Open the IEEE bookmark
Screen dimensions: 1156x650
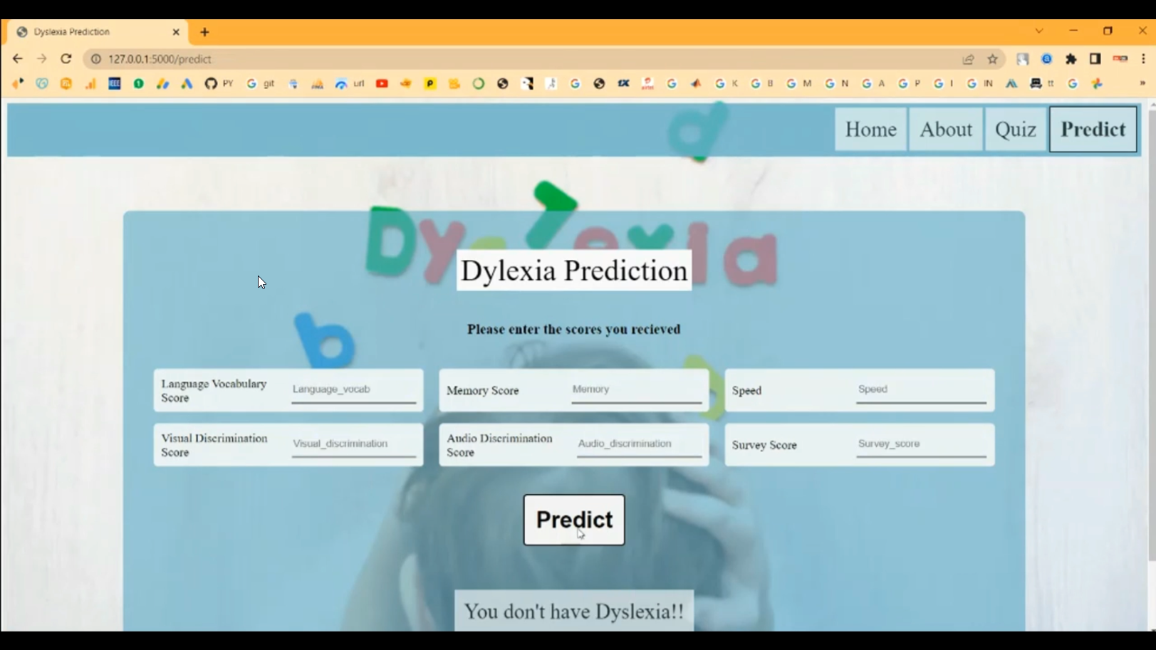coord(115,83)
